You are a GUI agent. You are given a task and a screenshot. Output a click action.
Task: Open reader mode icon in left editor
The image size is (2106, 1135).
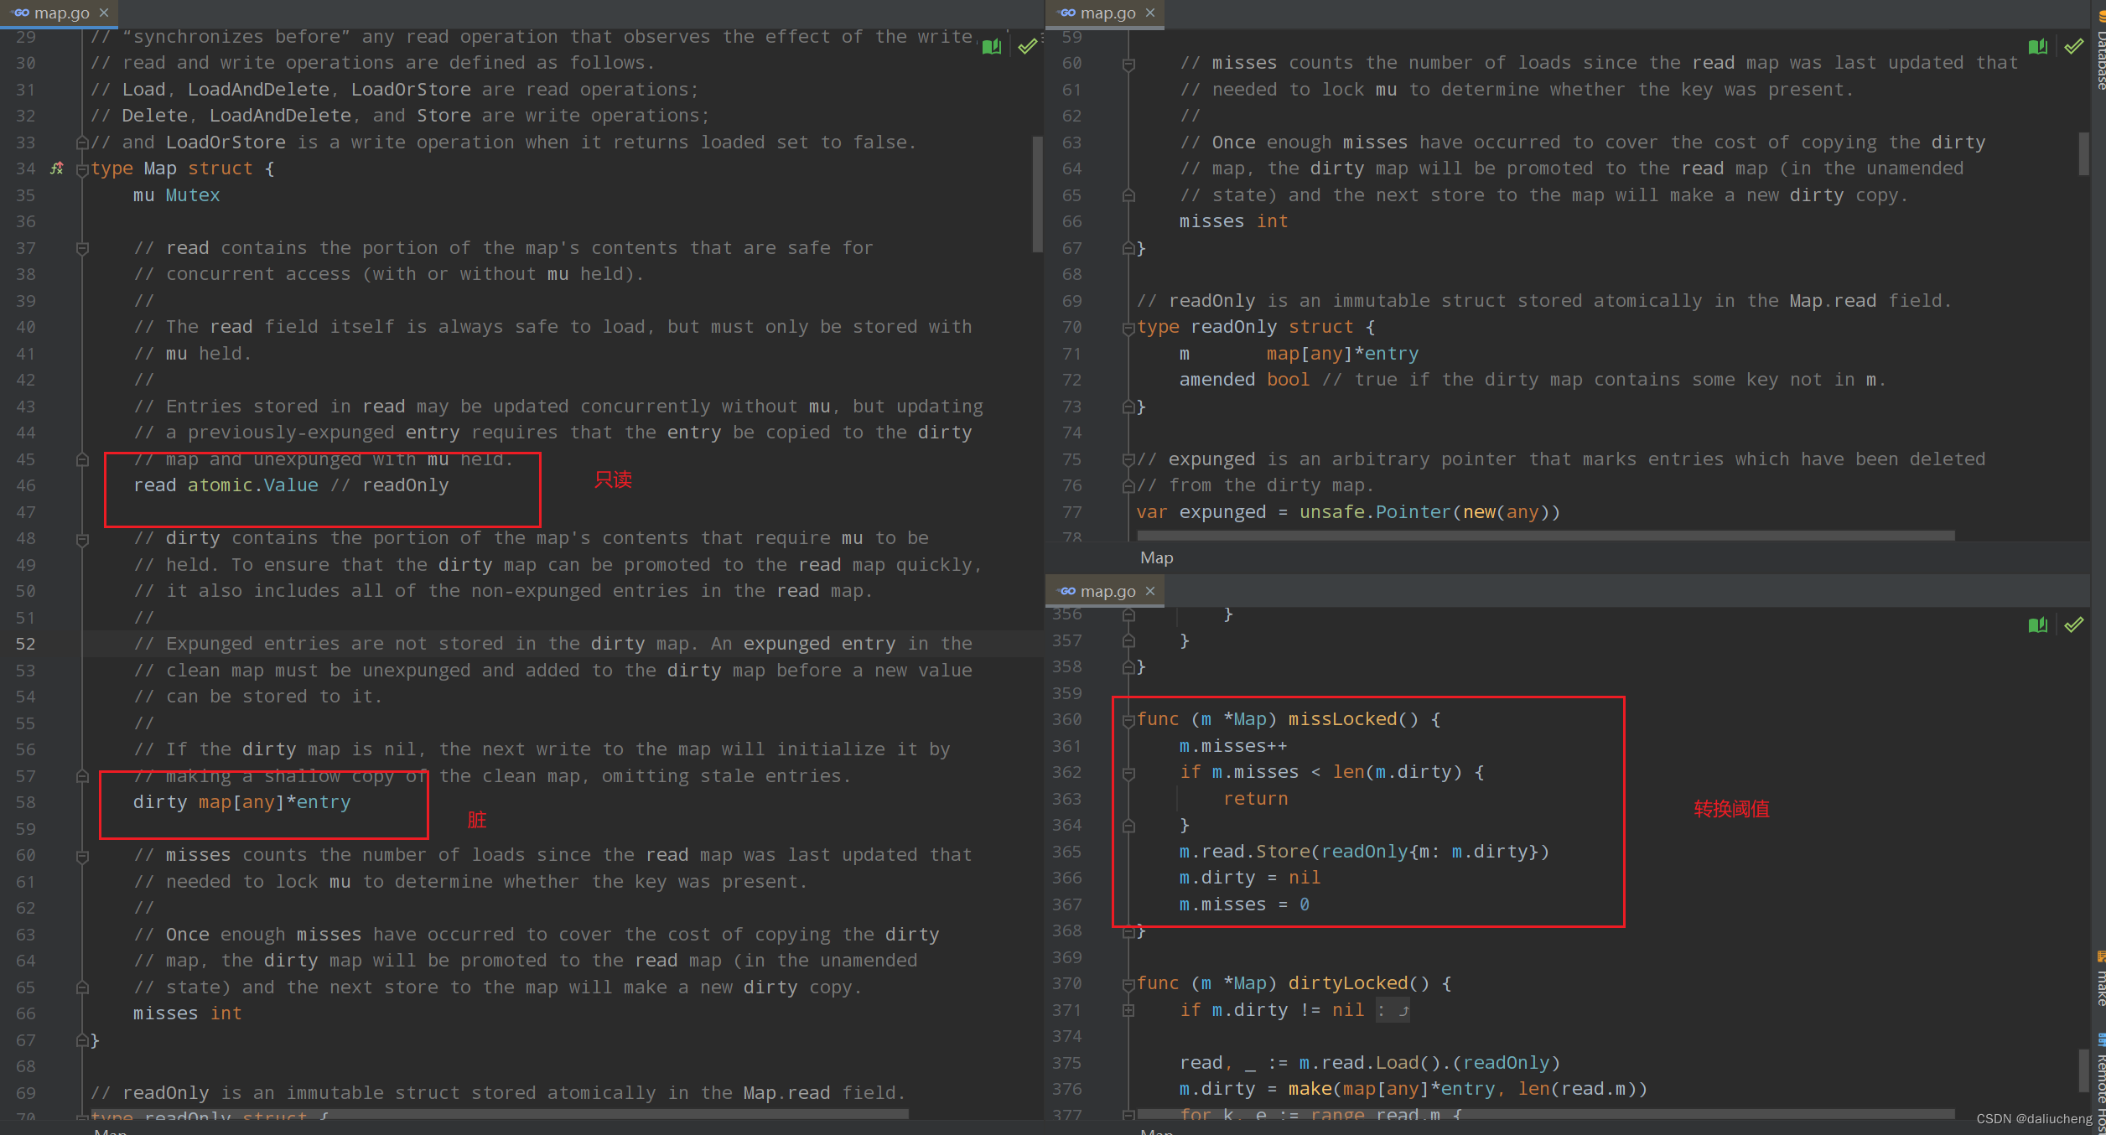pyautogui.click(x=992, y=46)
